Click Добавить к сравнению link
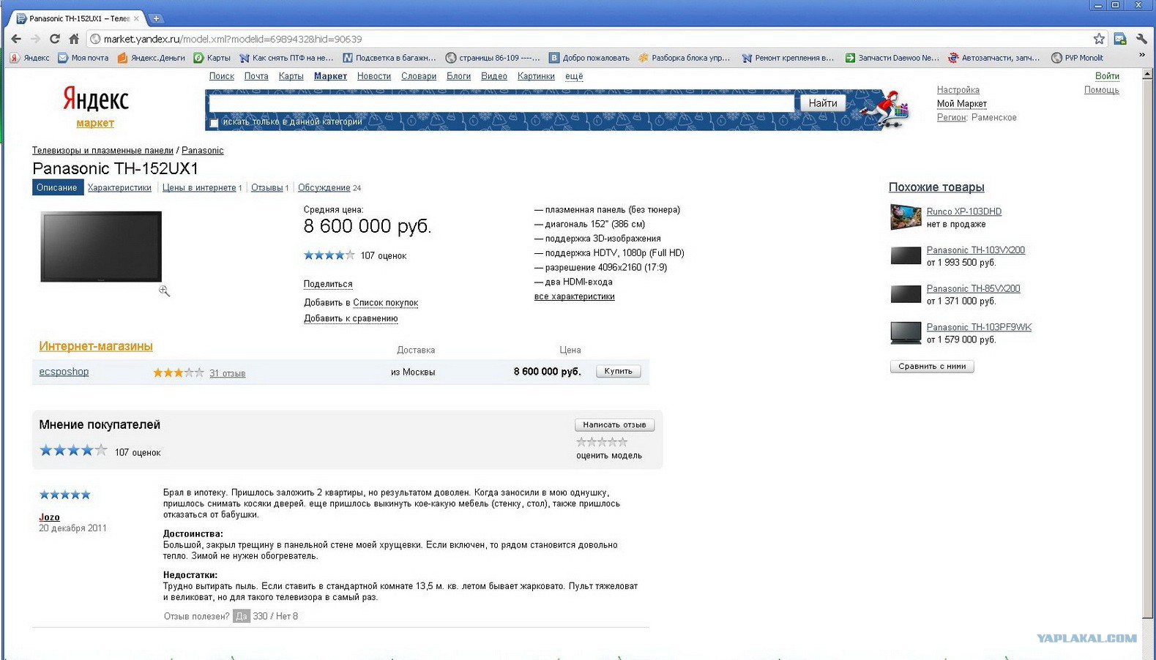Image resolution: width=1156 pixels, height=660 pixels. 351,319
